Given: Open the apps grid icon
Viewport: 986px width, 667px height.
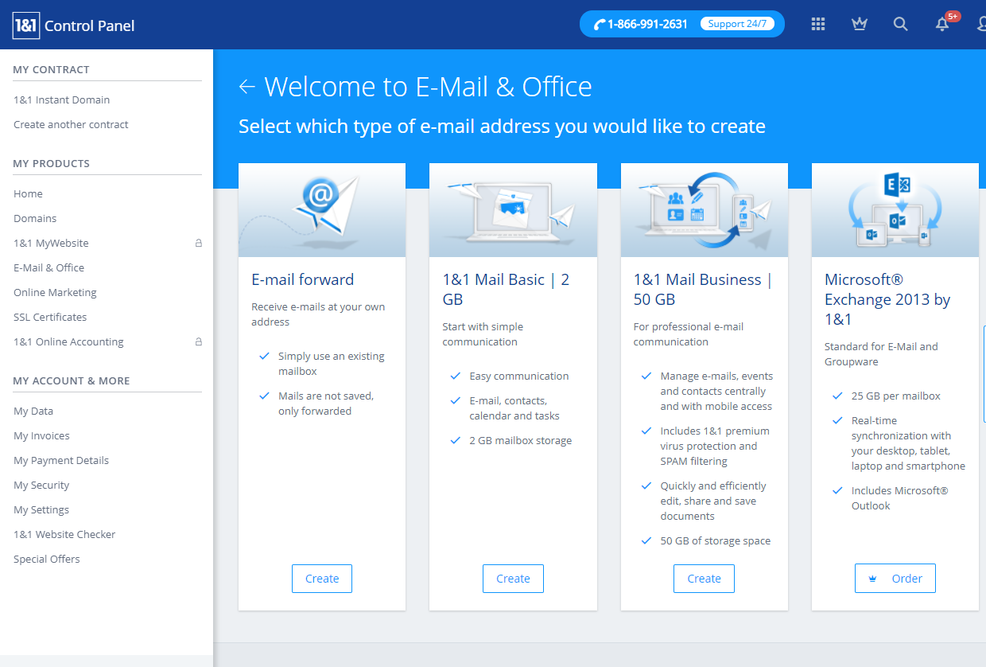Looking at the screenshot, I should pos(818,24).
